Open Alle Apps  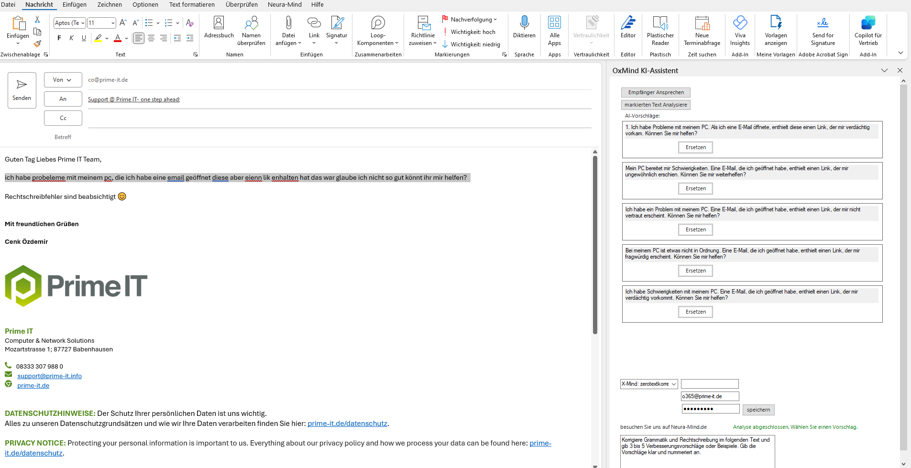pos(555,31)
